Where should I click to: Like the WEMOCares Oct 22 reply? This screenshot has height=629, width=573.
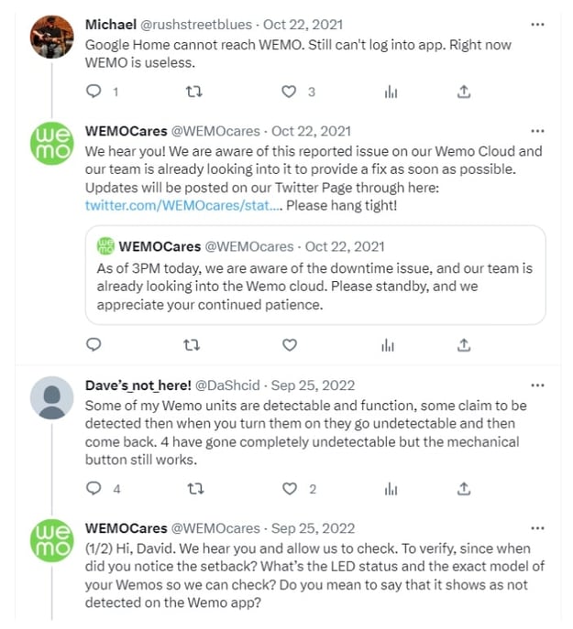(290, 345)
